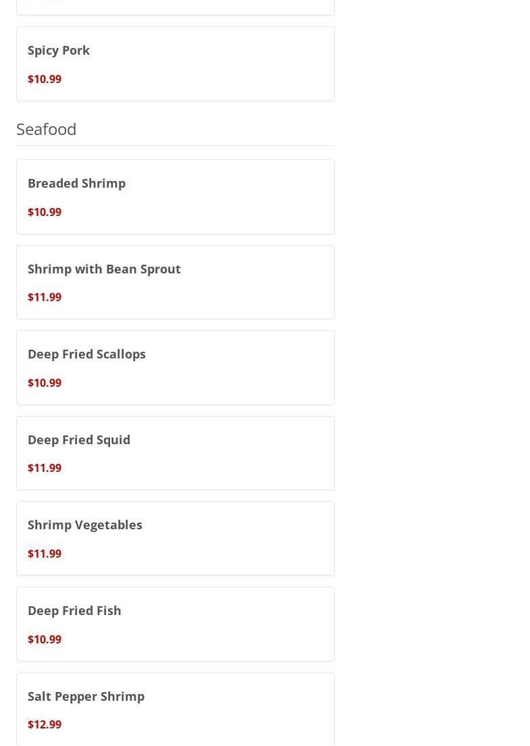The height and width of the screenshot is (746, 530).
Task: Pick the Deep Fried Fish entry
Action: coord(74,610)
